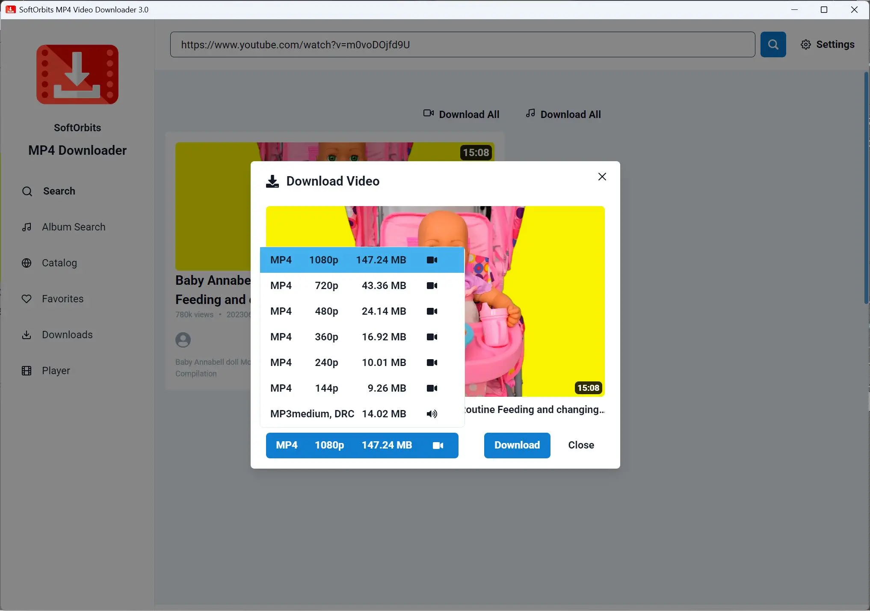Click the Search magnifier icon in the sidebar
Screen dimensions: 870x611
(27, 191)
